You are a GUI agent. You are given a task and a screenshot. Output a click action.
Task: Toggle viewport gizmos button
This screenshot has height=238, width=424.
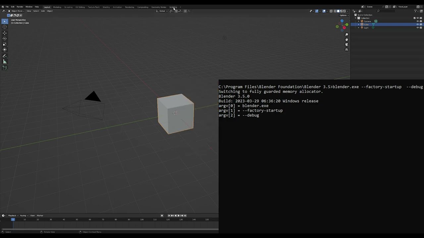pyautogui.click(x=317, y=11)
